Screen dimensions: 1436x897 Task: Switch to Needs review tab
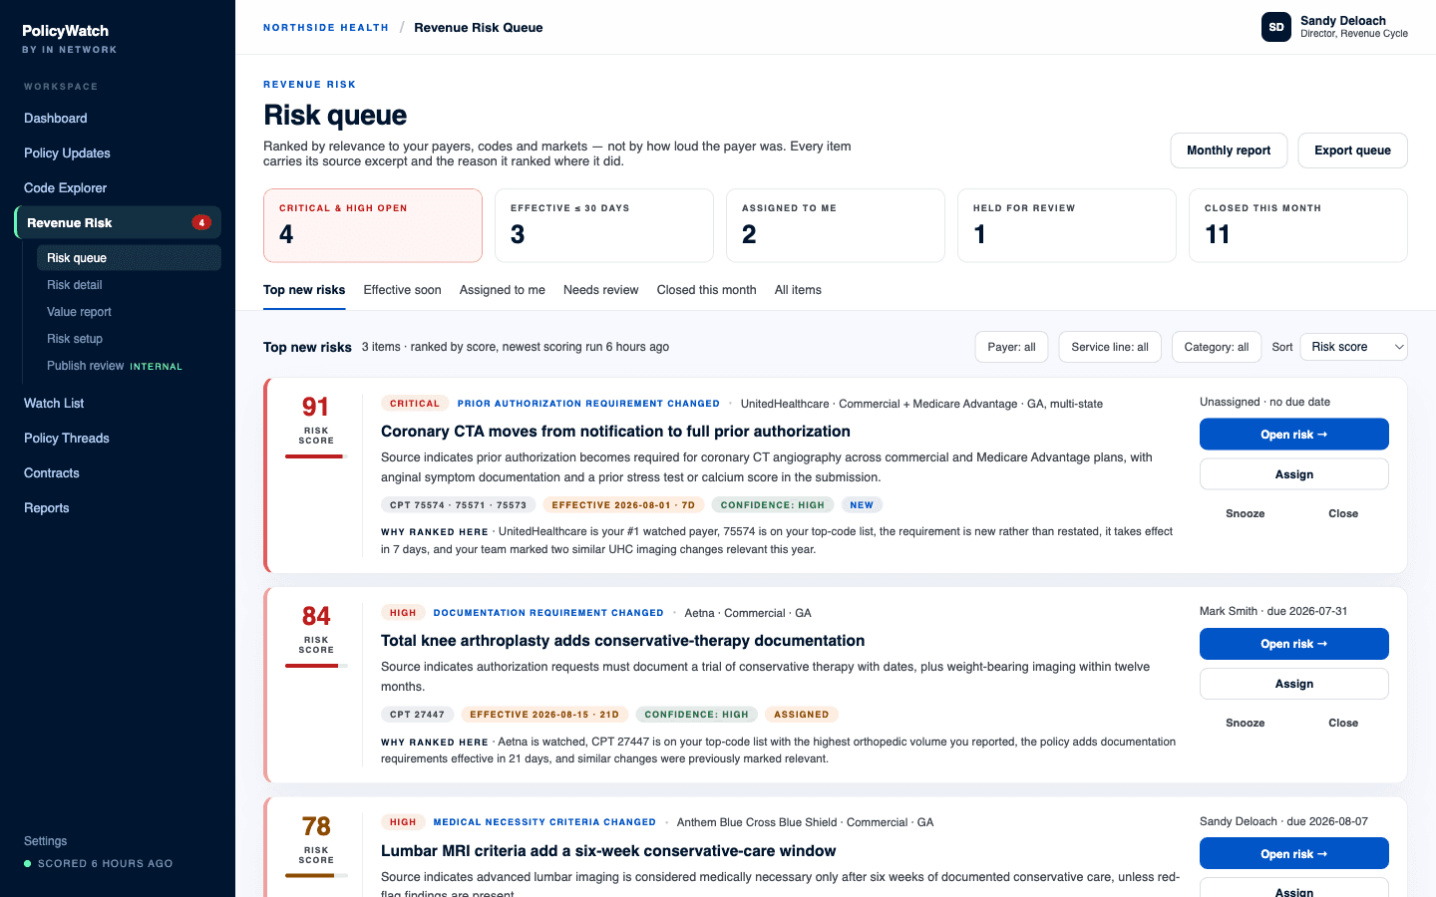click(x=601, y=290)
